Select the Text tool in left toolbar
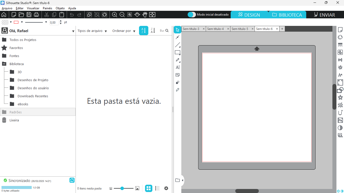Image resolution: width=344 pixels, height=193 pixels. point(178,67)
